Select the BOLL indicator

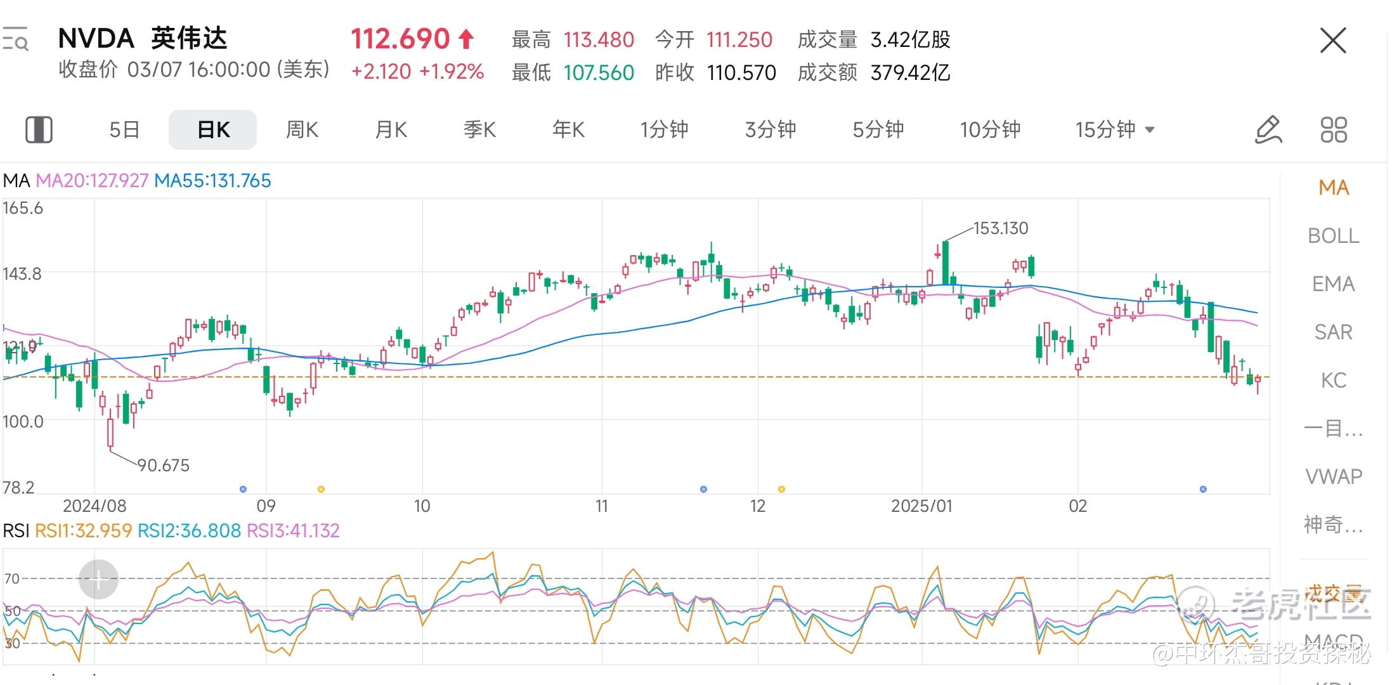[x=1334, y=236]
